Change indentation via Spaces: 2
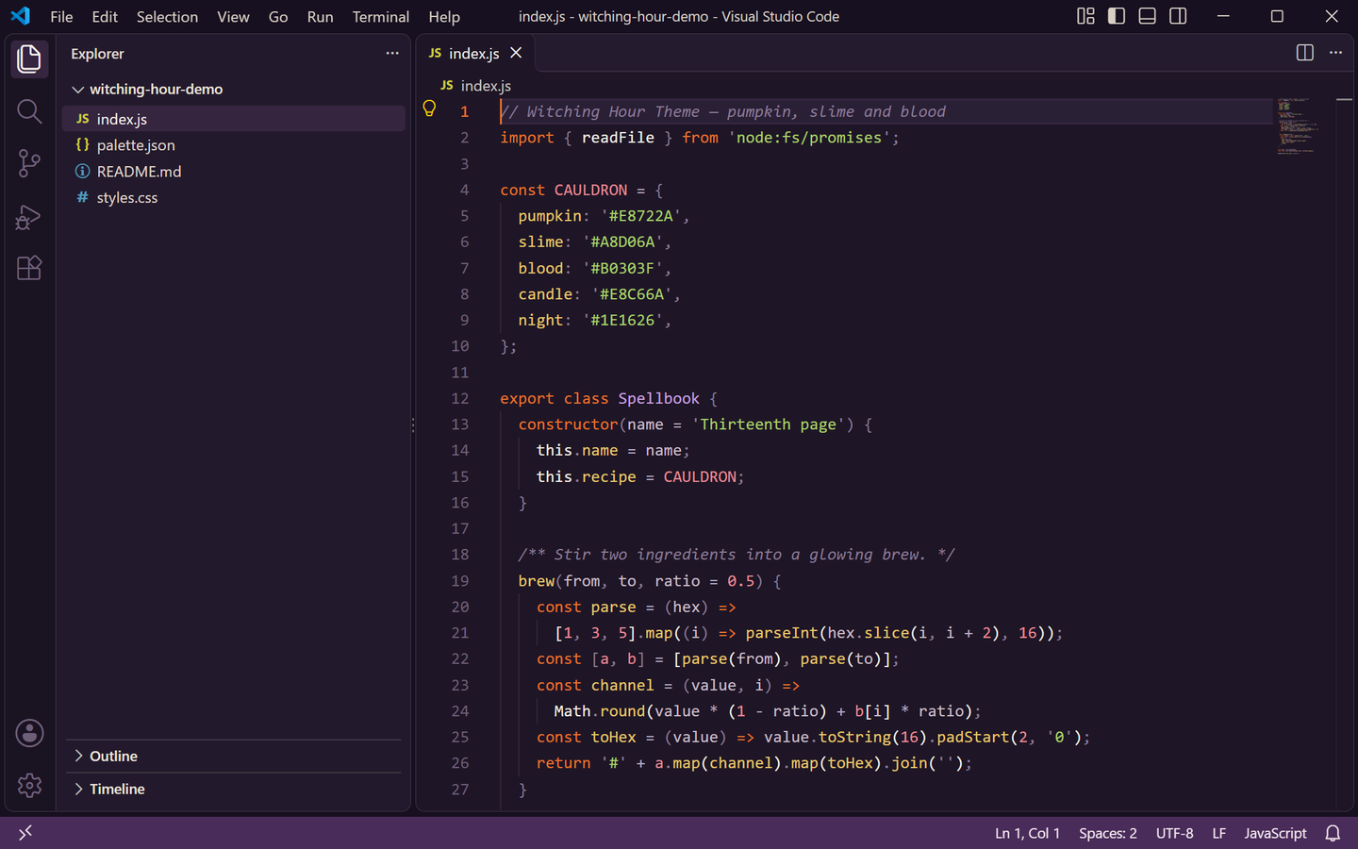This screenshot has width=1358, height=849. click(1107, 833)
